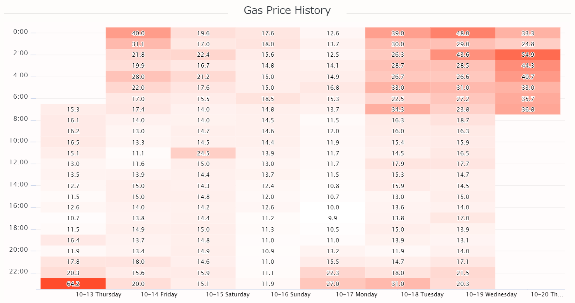The image size is (575, 303).
Task: Click the 10-13 Thursday axis label
Action: click(99, 294)
